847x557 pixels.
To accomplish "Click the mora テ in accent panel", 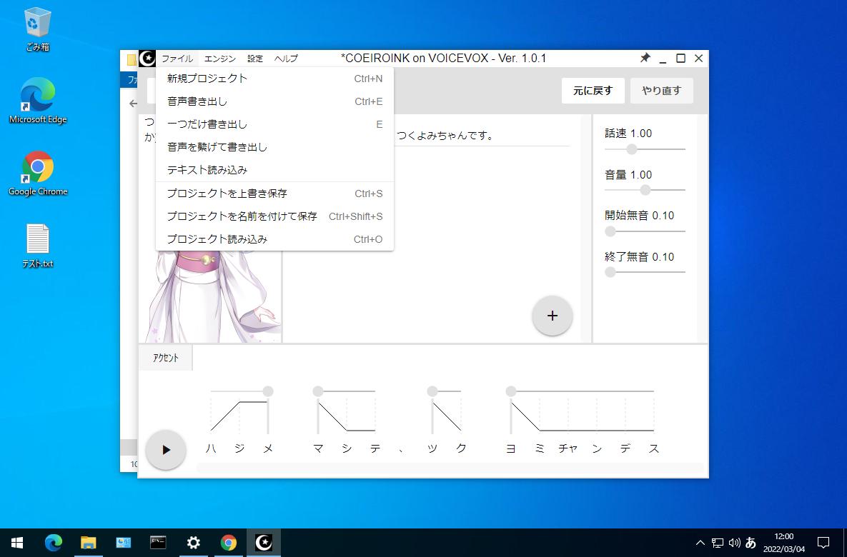I will coord(375,448).
